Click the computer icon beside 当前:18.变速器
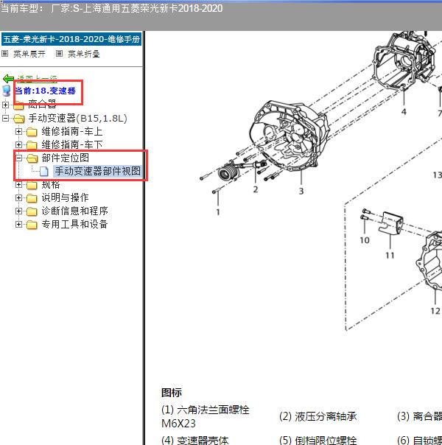Viewport: 442px width, 445px height. [x=6, y=91]
